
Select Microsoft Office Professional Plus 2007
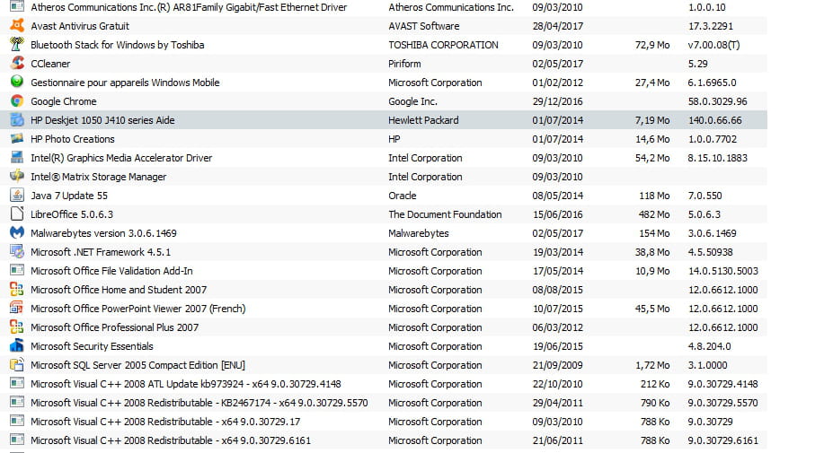click(x=115, y=327)
